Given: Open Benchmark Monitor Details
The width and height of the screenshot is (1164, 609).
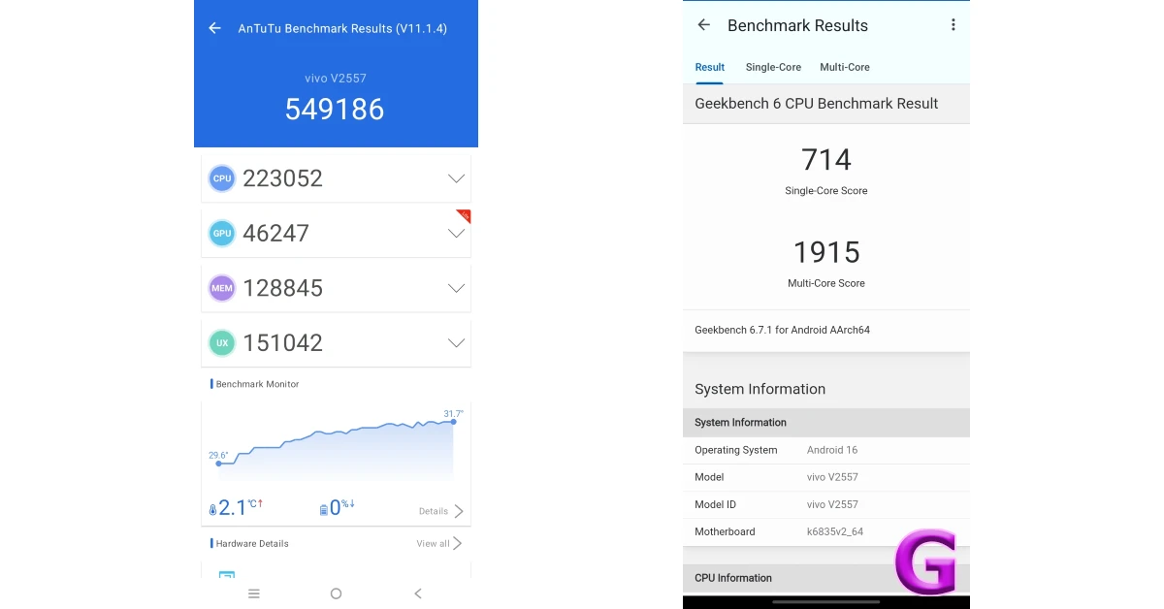Looking at the screenshot, I should point(441,511).
